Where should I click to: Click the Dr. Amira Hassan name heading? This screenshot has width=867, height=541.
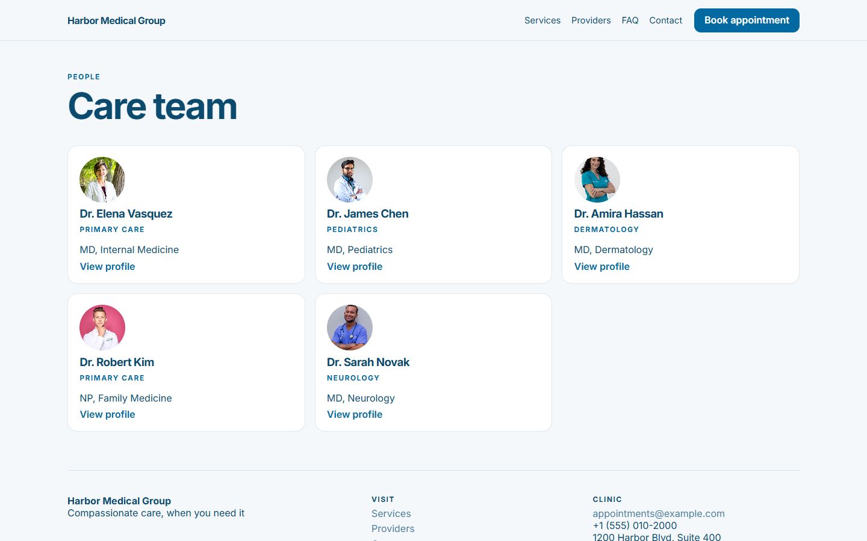[619, 213]
